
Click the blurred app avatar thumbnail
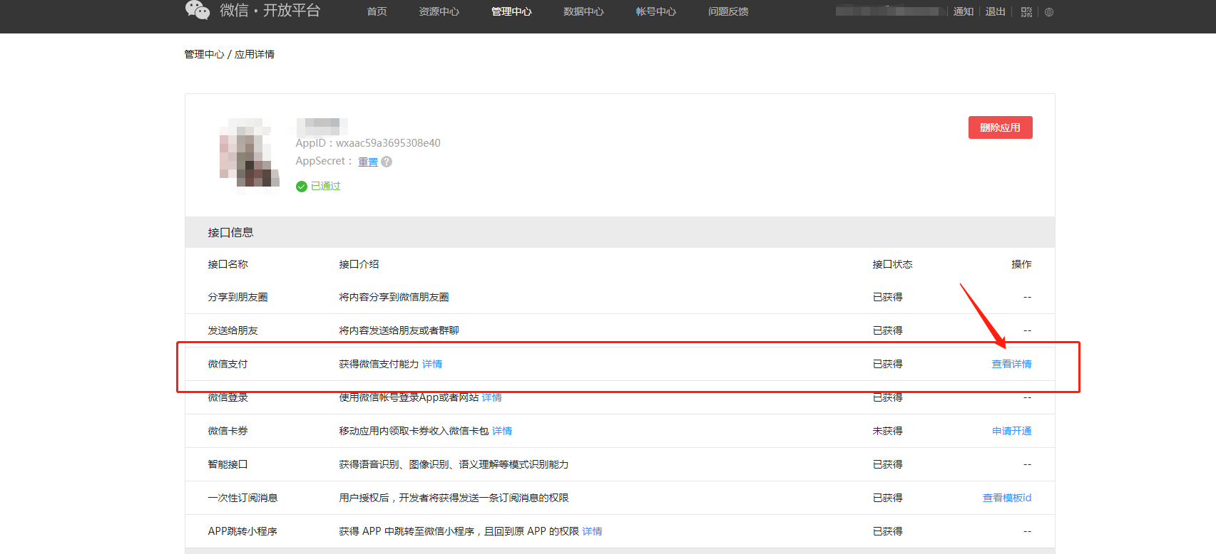click(x=249, y=157)
